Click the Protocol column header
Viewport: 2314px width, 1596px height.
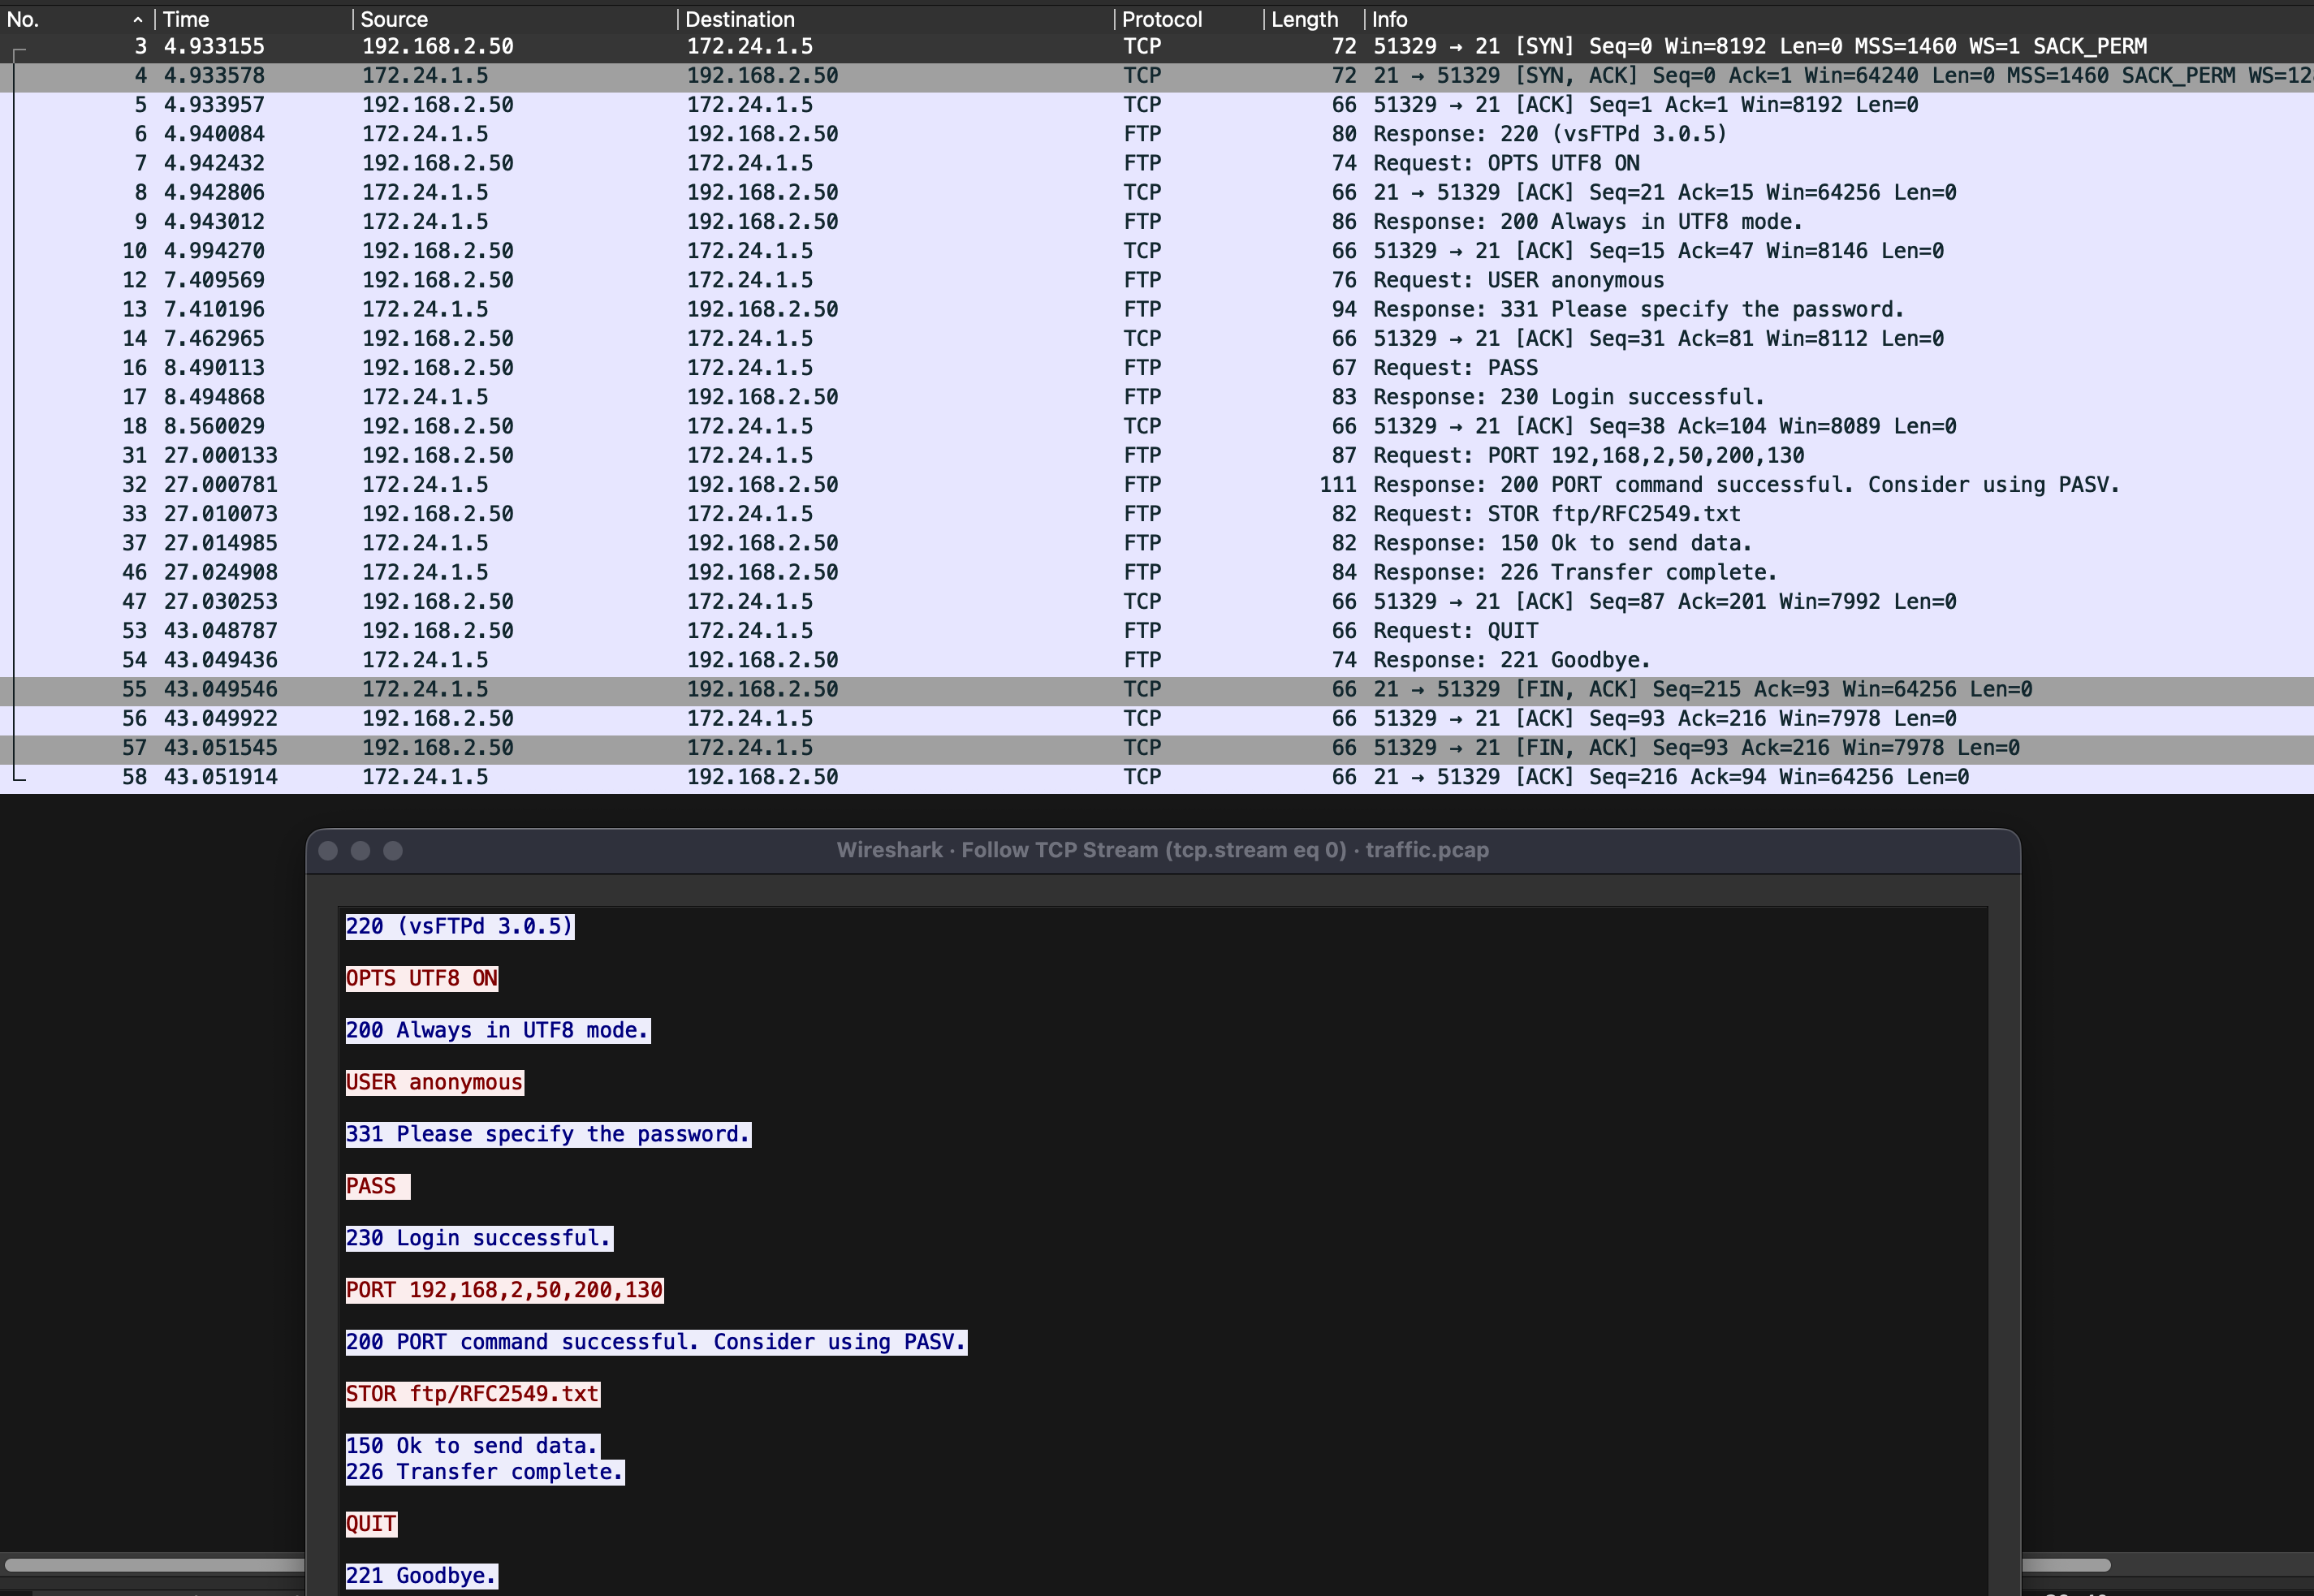click(x=1161, y=19)
